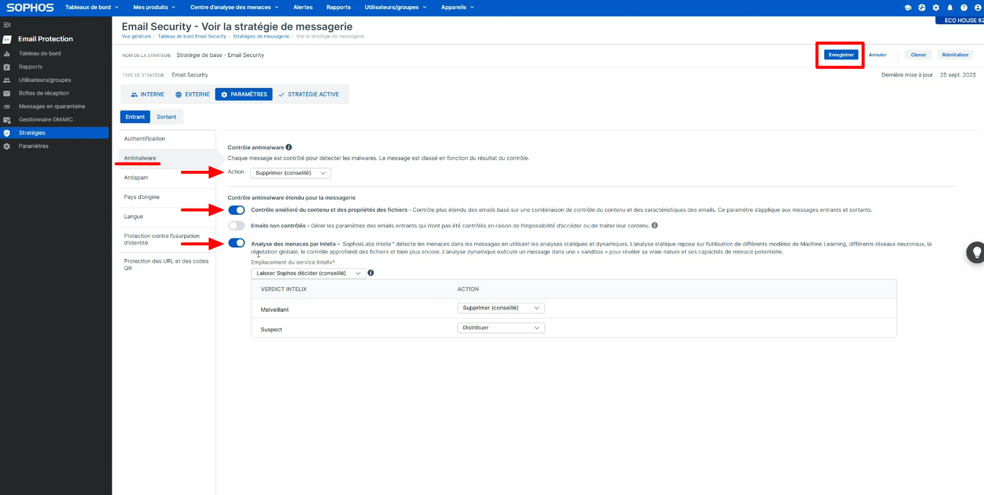Open the Email Protection product icon

(7, 39)
